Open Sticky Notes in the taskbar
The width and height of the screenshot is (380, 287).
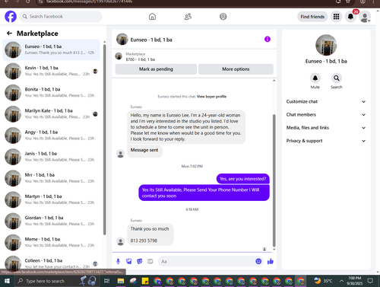[145, 281]
